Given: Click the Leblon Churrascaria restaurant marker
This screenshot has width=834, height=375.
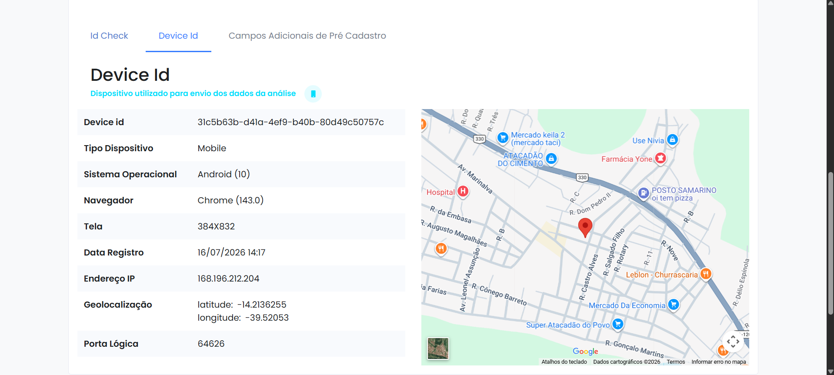Looking at the screenshot, I should 706,274.
